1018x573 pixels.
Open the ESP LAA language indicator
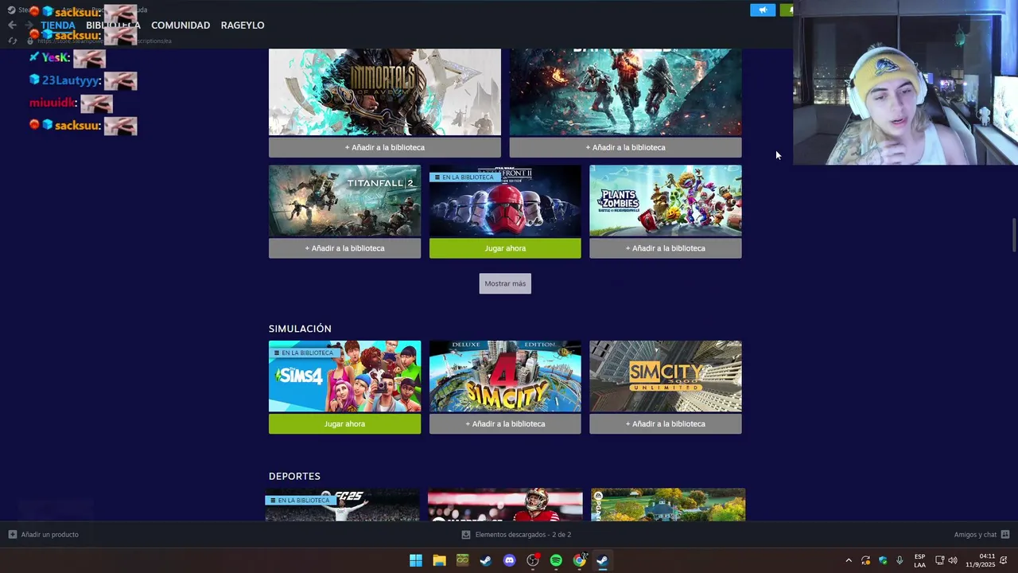tap(919, 560)
